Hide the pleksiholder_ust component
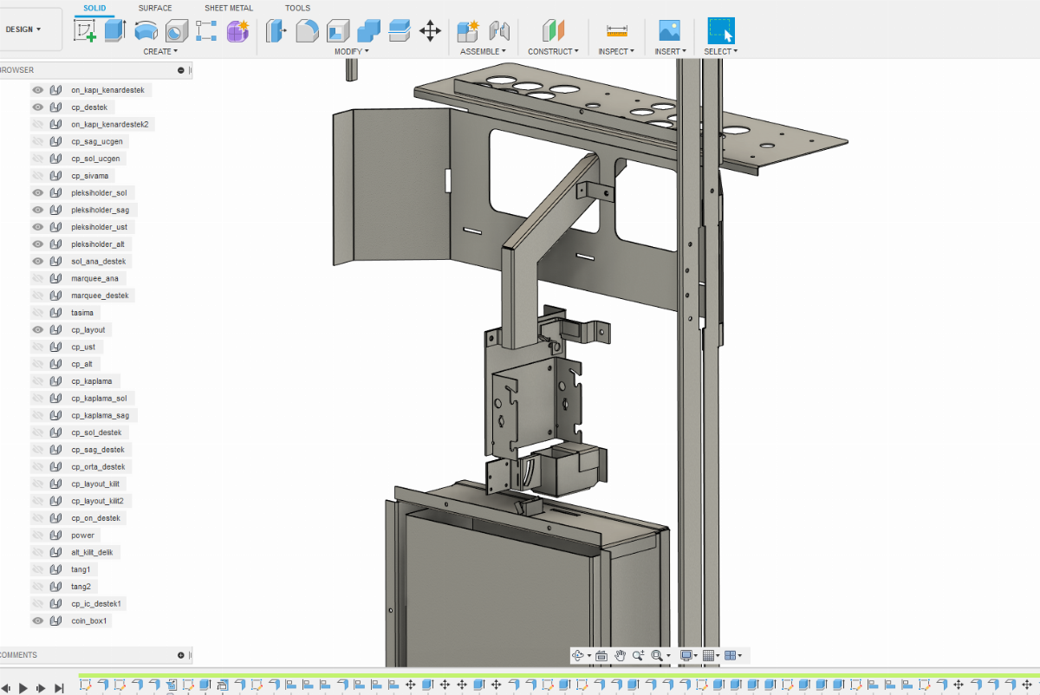Viewport: 1040px width, 695px height. [38, 227]
